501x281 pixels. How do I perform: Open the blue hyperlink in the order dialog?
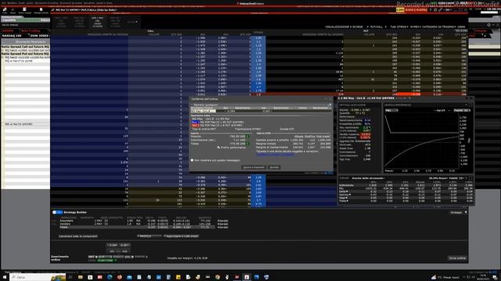point(275,155)
